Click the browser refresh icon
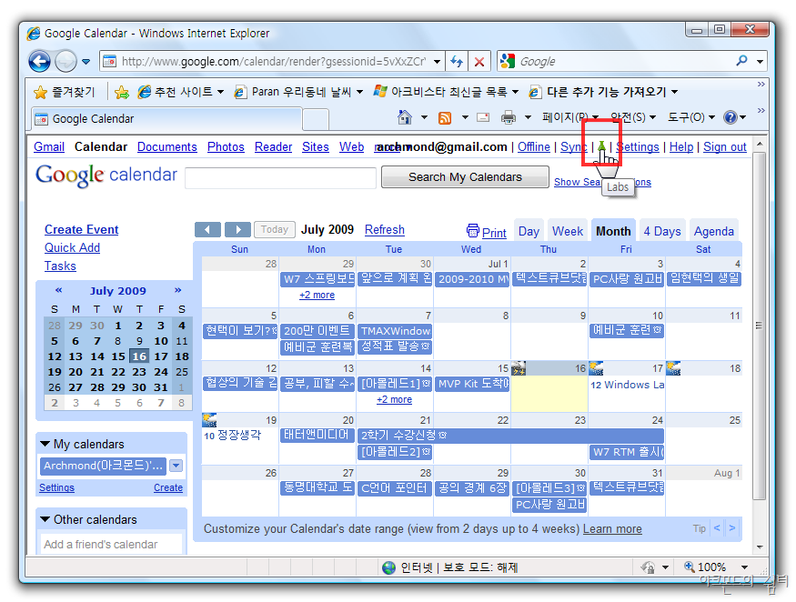796x602 pixels. (457, 62)
